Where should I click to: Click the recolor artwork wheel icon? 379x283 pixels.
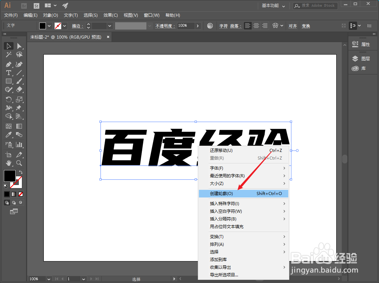[210, 26]
